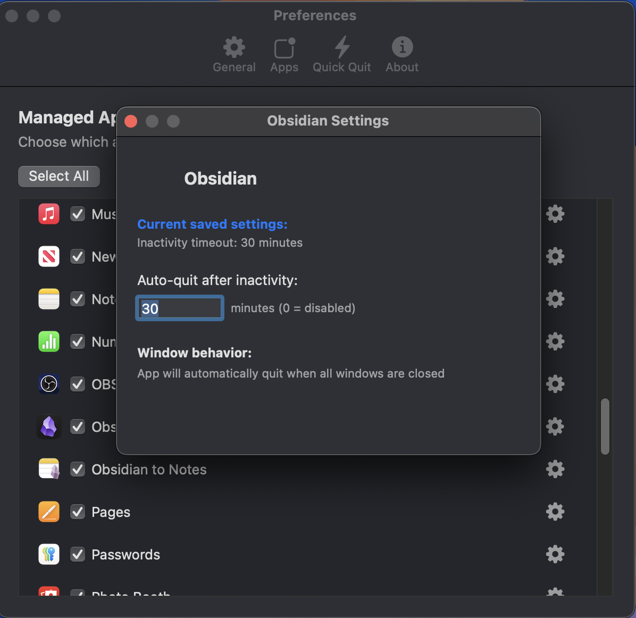
Task: Click the Obsidian app icon in list
Action: [x=49, y=427]
